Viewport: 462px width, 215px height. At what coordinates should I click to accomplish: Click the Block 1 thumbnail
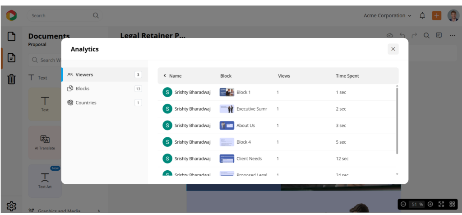point(226,92)
